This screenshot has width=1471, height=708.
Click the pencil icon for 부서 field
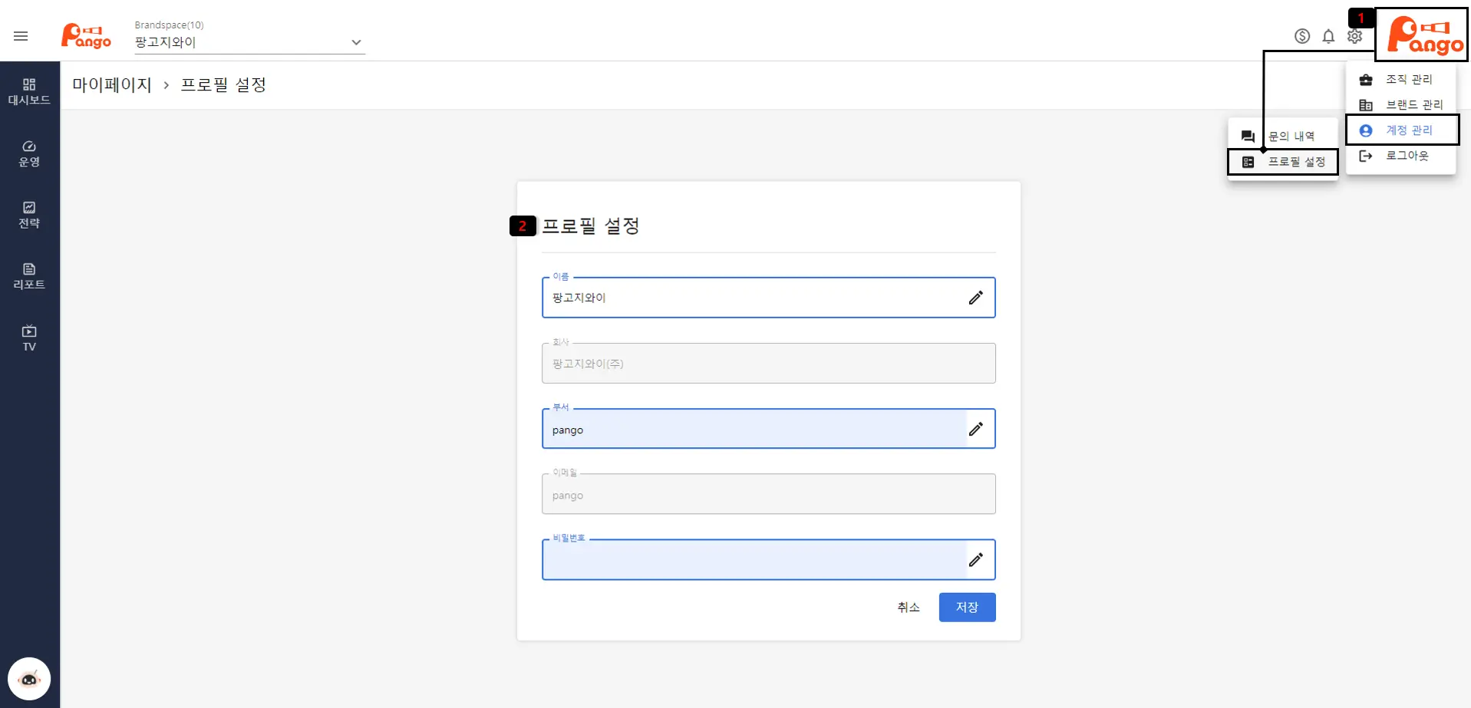(975, 429)
